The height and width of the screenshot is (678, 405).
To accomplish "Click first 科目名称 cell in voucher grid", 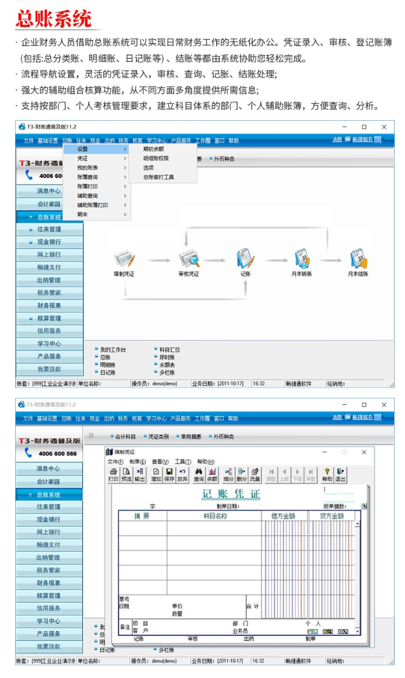I will pyautogui.click(x=214, y=528).
